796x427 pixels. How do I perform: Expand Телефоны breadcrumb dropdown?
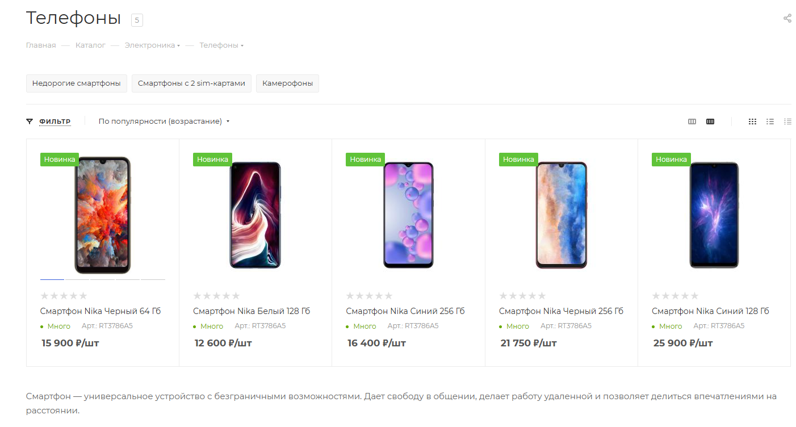221,45
